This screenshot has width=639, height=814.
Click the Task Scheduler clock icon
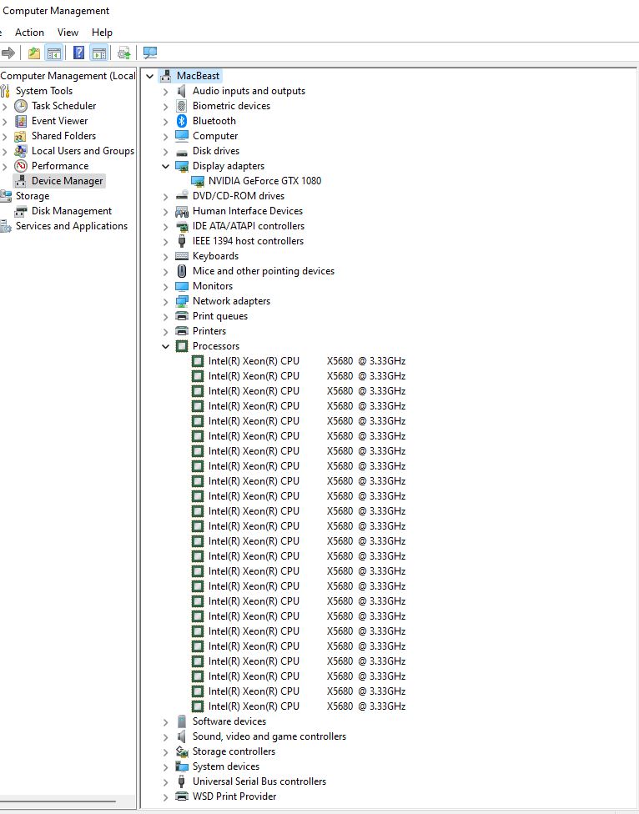[21, 106]
